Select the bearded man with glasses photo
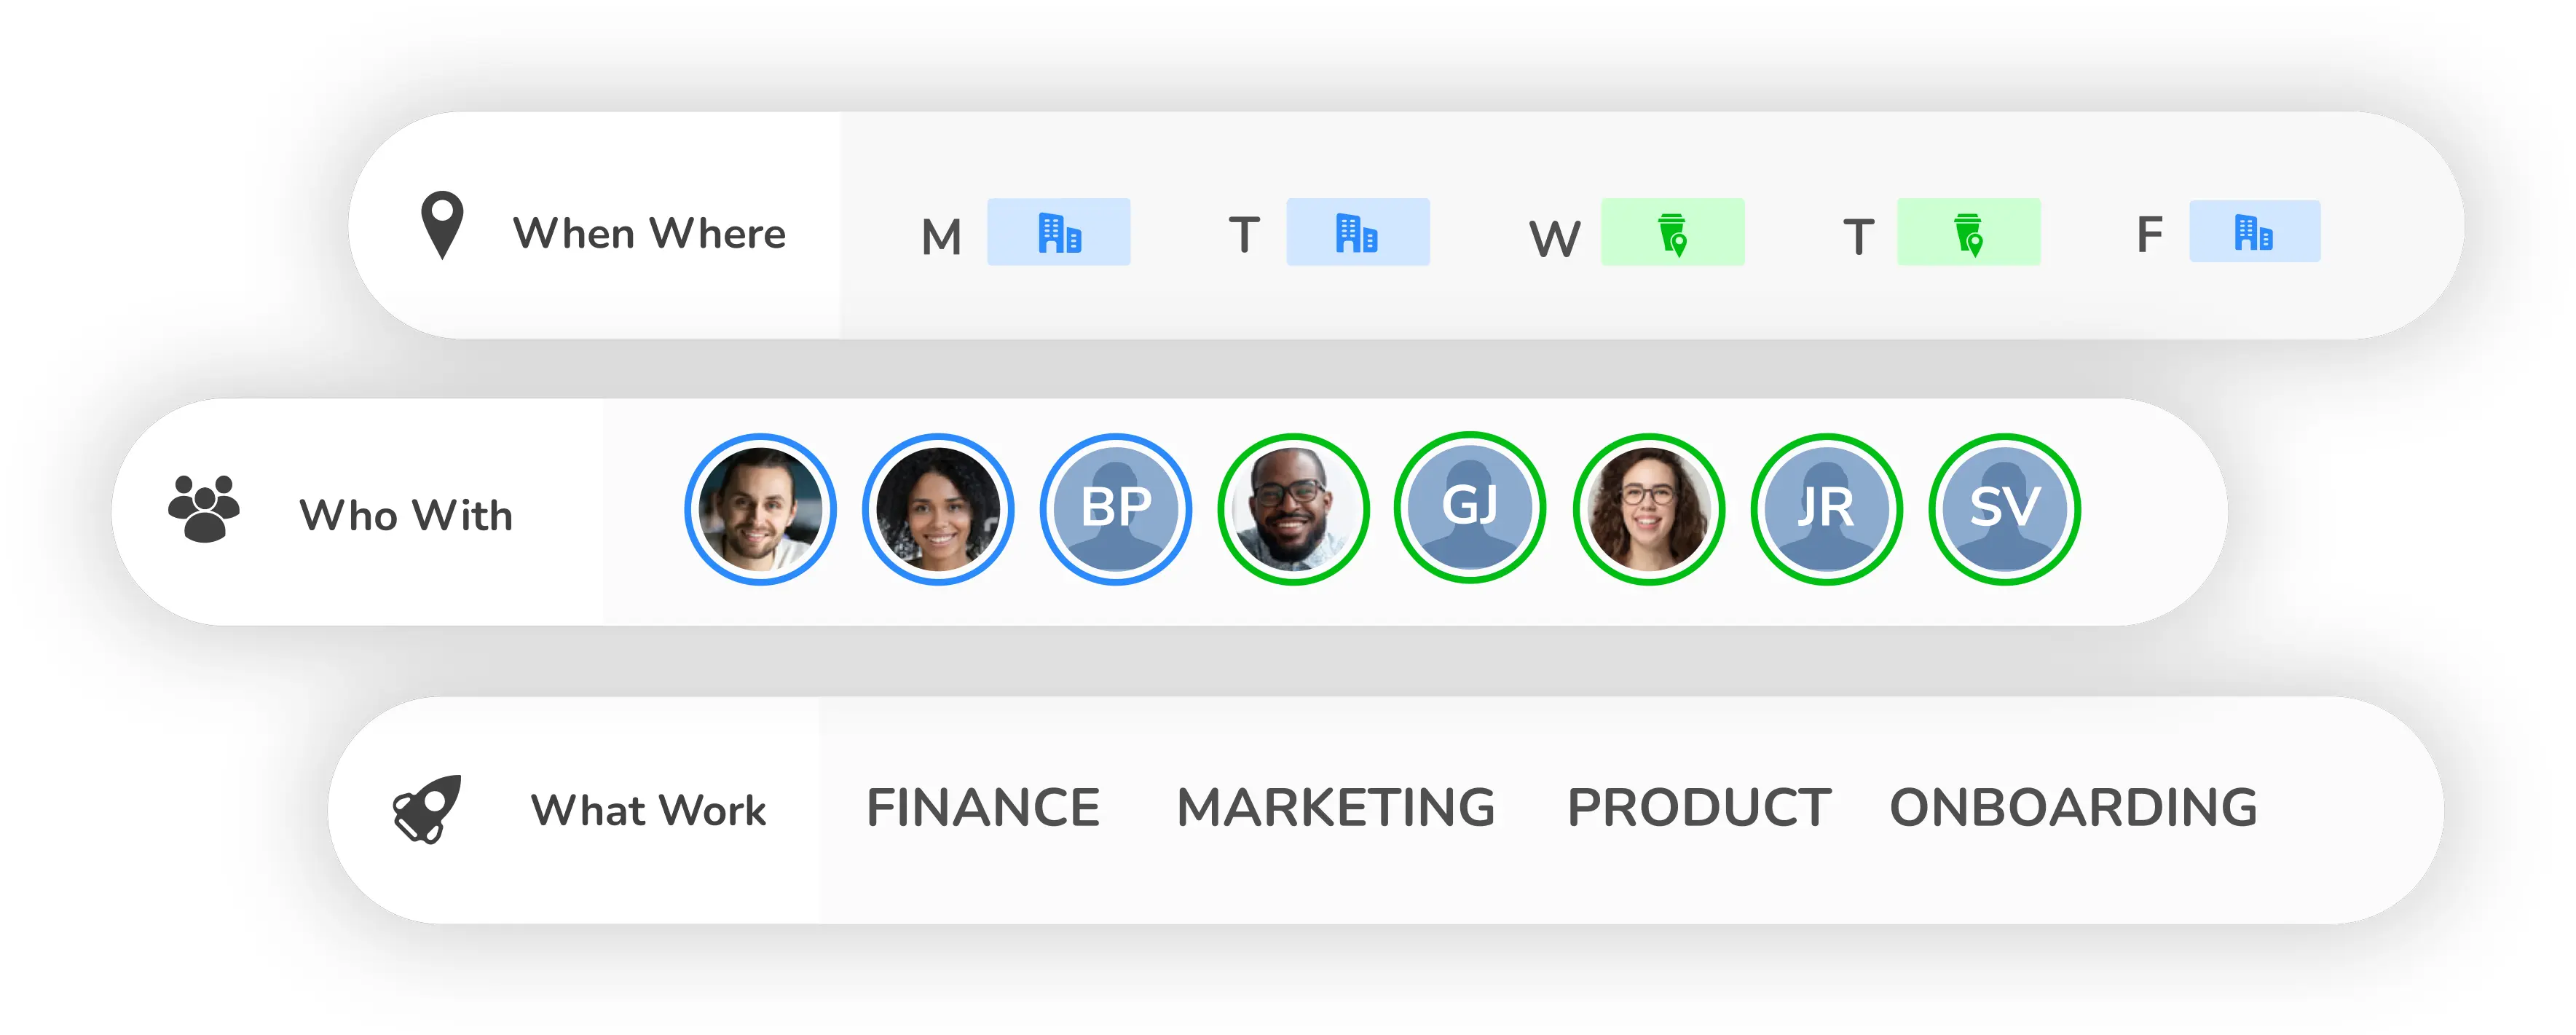The image size is (2576, 1035). [1293, 509]
